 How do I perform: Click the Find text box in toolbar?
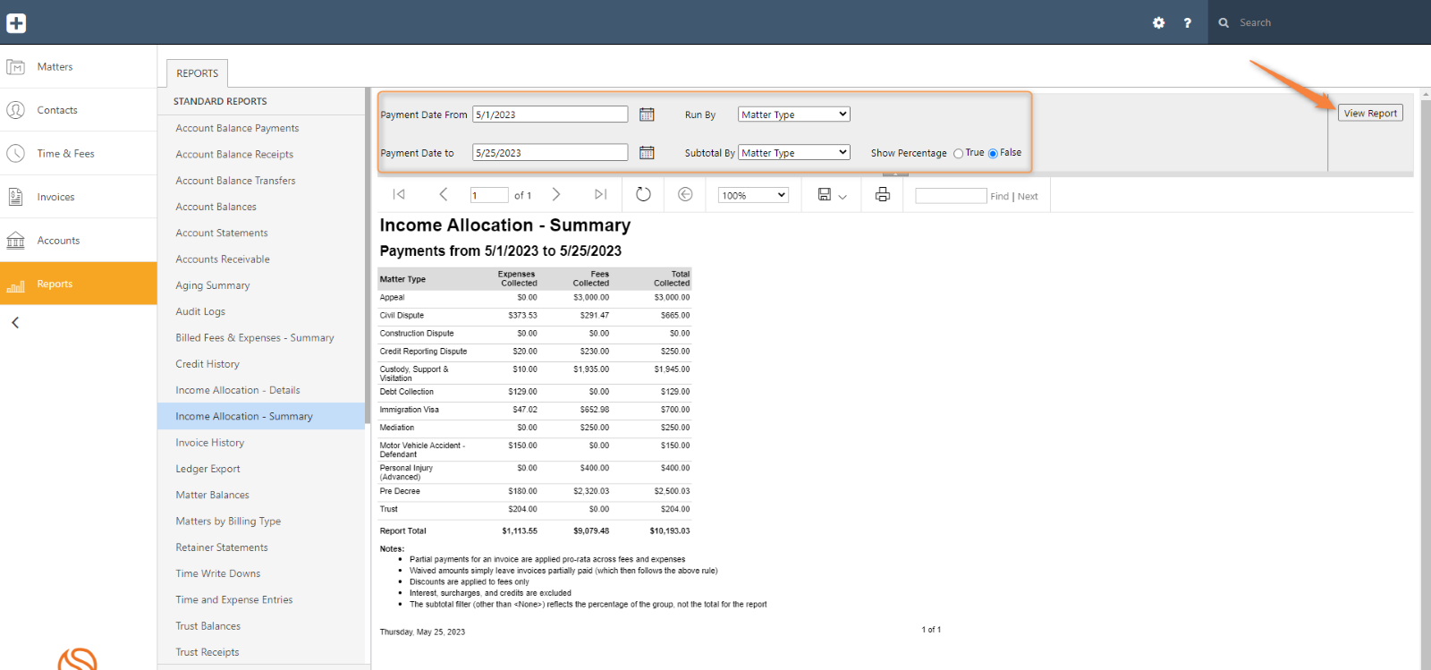pos(951,195)
